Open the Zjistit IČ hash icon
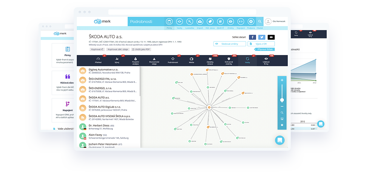This screenshot has height=191, width=369. point(220,21)
